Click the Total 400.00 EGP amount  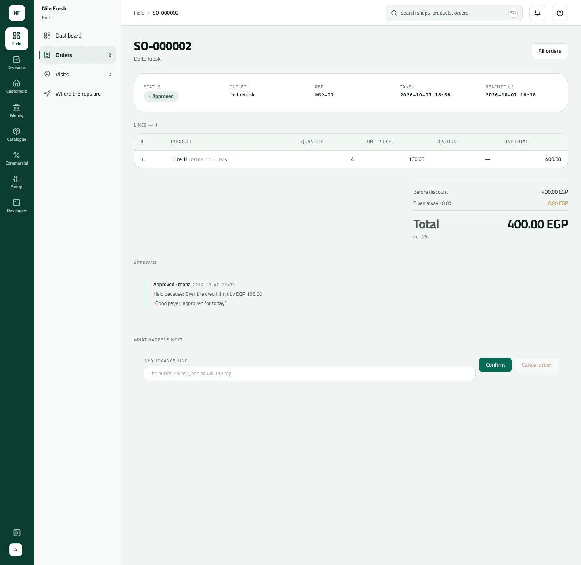537,224
